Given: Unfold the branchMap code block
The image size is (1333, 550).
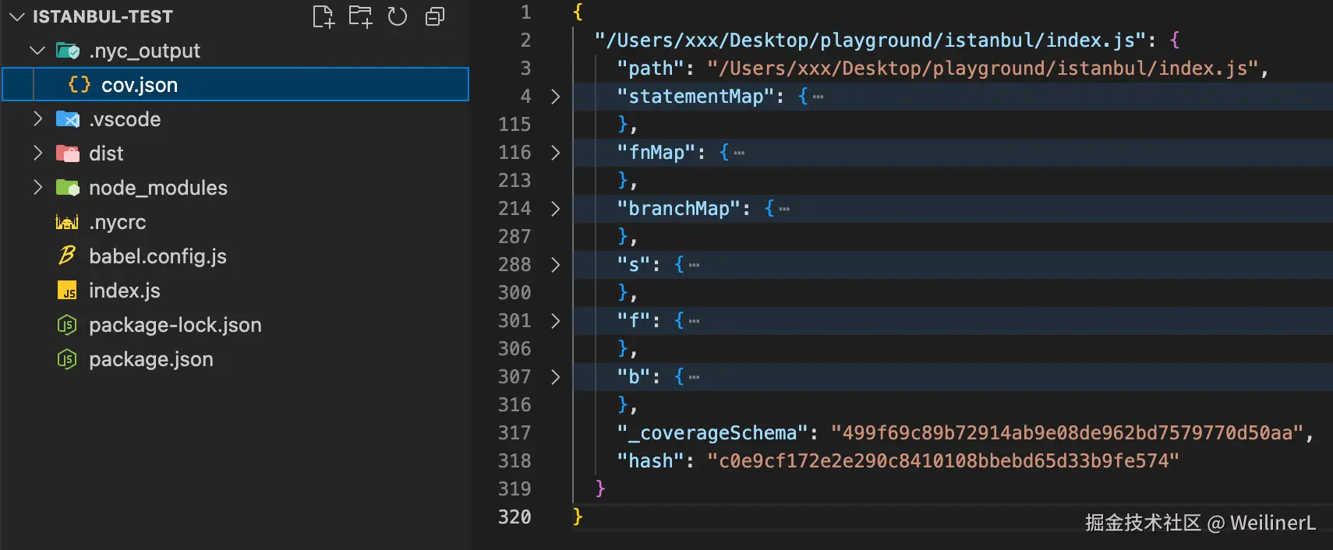Looking at the screenshot, I should point(555,209).
